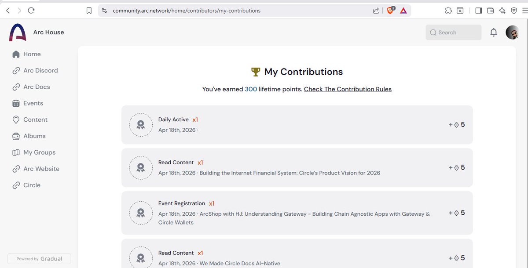The image size is (528, 268).
Task: Open the Arc House title link
Action: pyautogui.click(x=48, y=32)
